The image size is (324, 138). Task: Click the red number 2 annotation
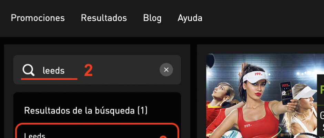(x=88, y=70)
